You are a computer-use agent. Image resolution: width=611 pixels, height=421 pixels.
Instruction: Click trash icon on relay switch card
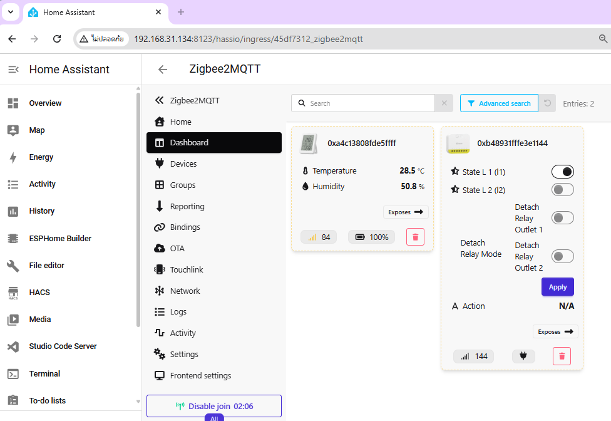point(562,356)
